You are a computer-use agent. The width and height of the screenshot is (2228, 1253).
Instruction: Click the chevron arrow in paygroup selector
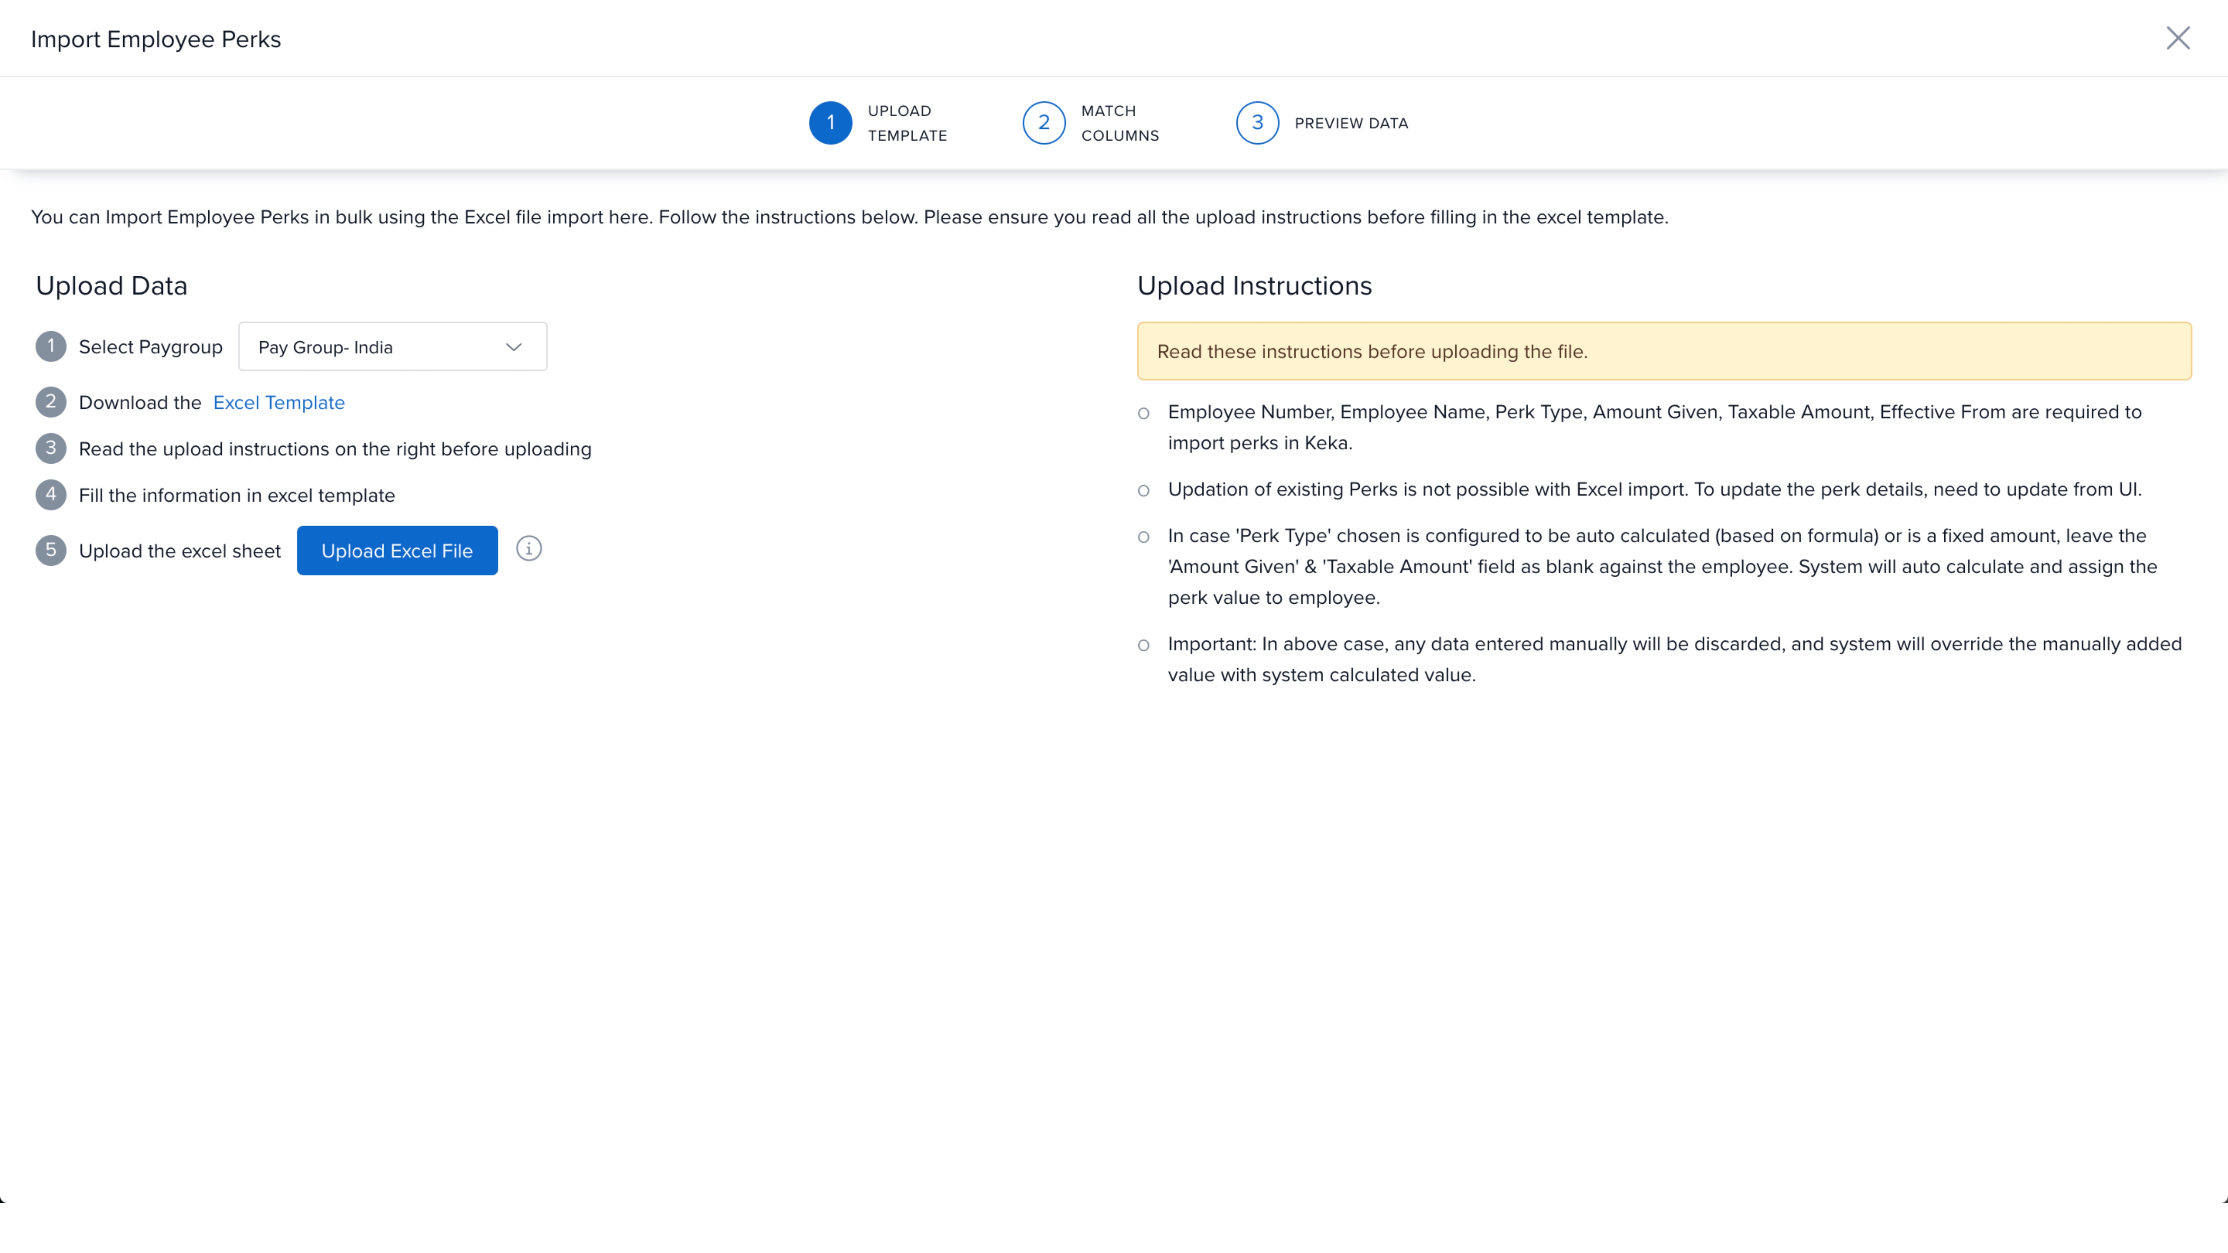tap(514, 347)
